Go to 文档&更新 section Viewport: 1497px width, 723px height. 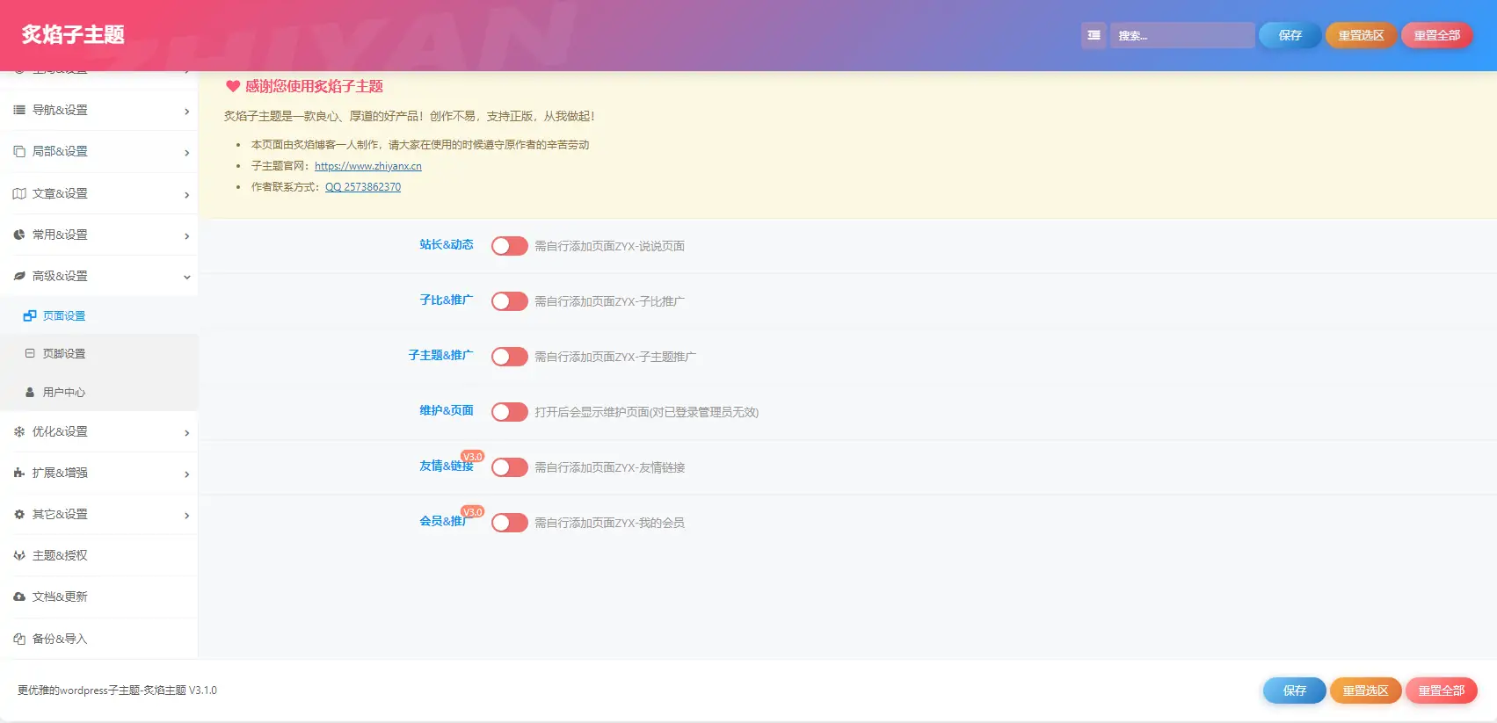point(98,596)
